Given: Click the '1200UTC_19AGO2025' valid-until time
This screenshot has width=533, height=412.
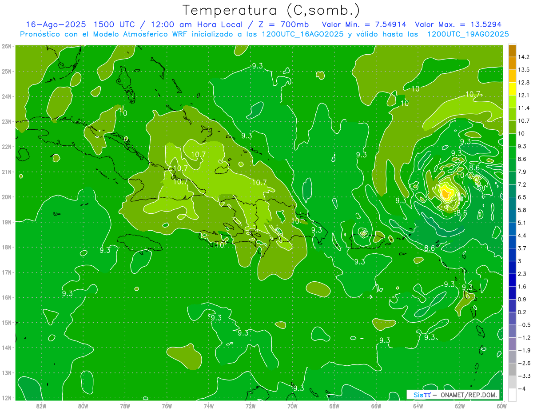Looking at the screenshot, I should pos(468,34).
